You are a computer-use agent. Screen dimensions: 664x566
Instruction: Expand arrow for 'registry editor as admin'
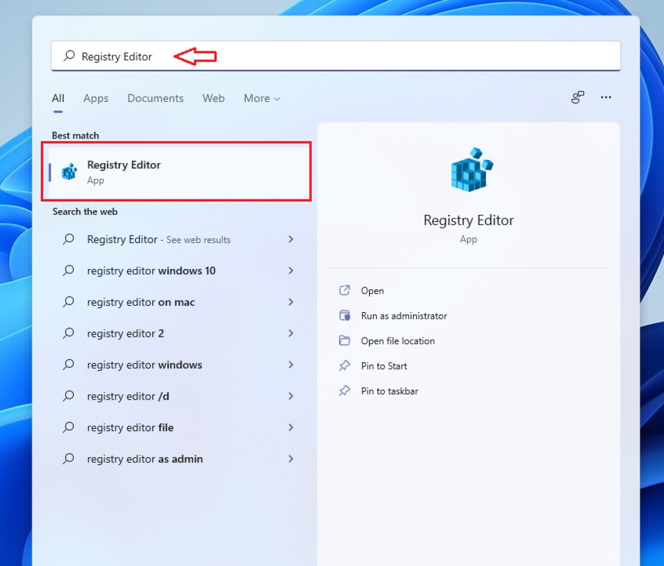[290, 459]
